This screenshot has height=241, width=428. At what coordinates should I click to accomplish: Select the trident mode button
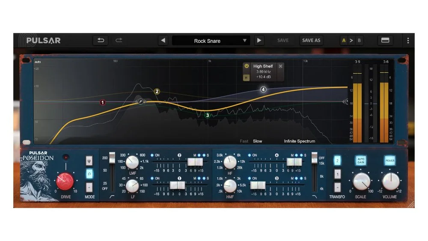[89, 161]
